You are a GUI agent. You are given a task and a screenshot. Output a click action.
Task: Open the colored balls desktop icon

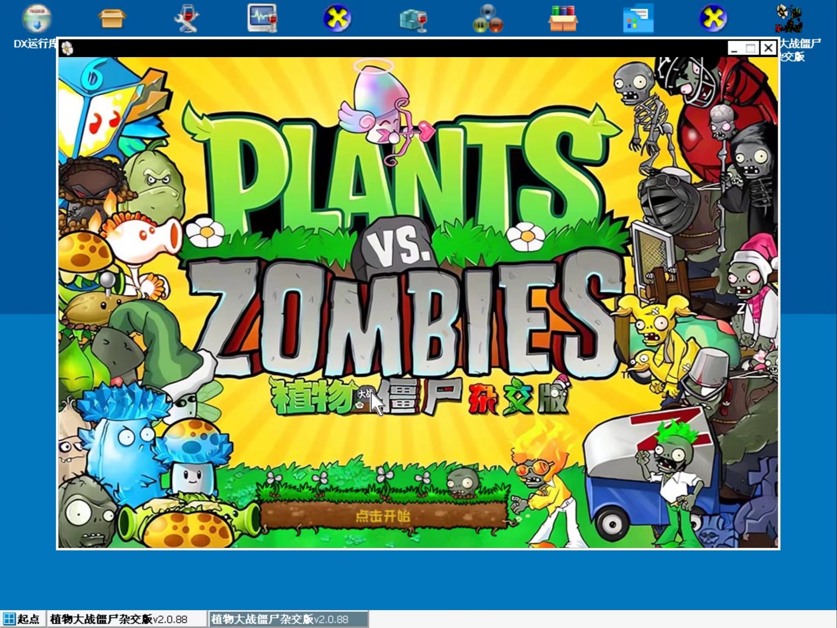(x=488, y=18)
